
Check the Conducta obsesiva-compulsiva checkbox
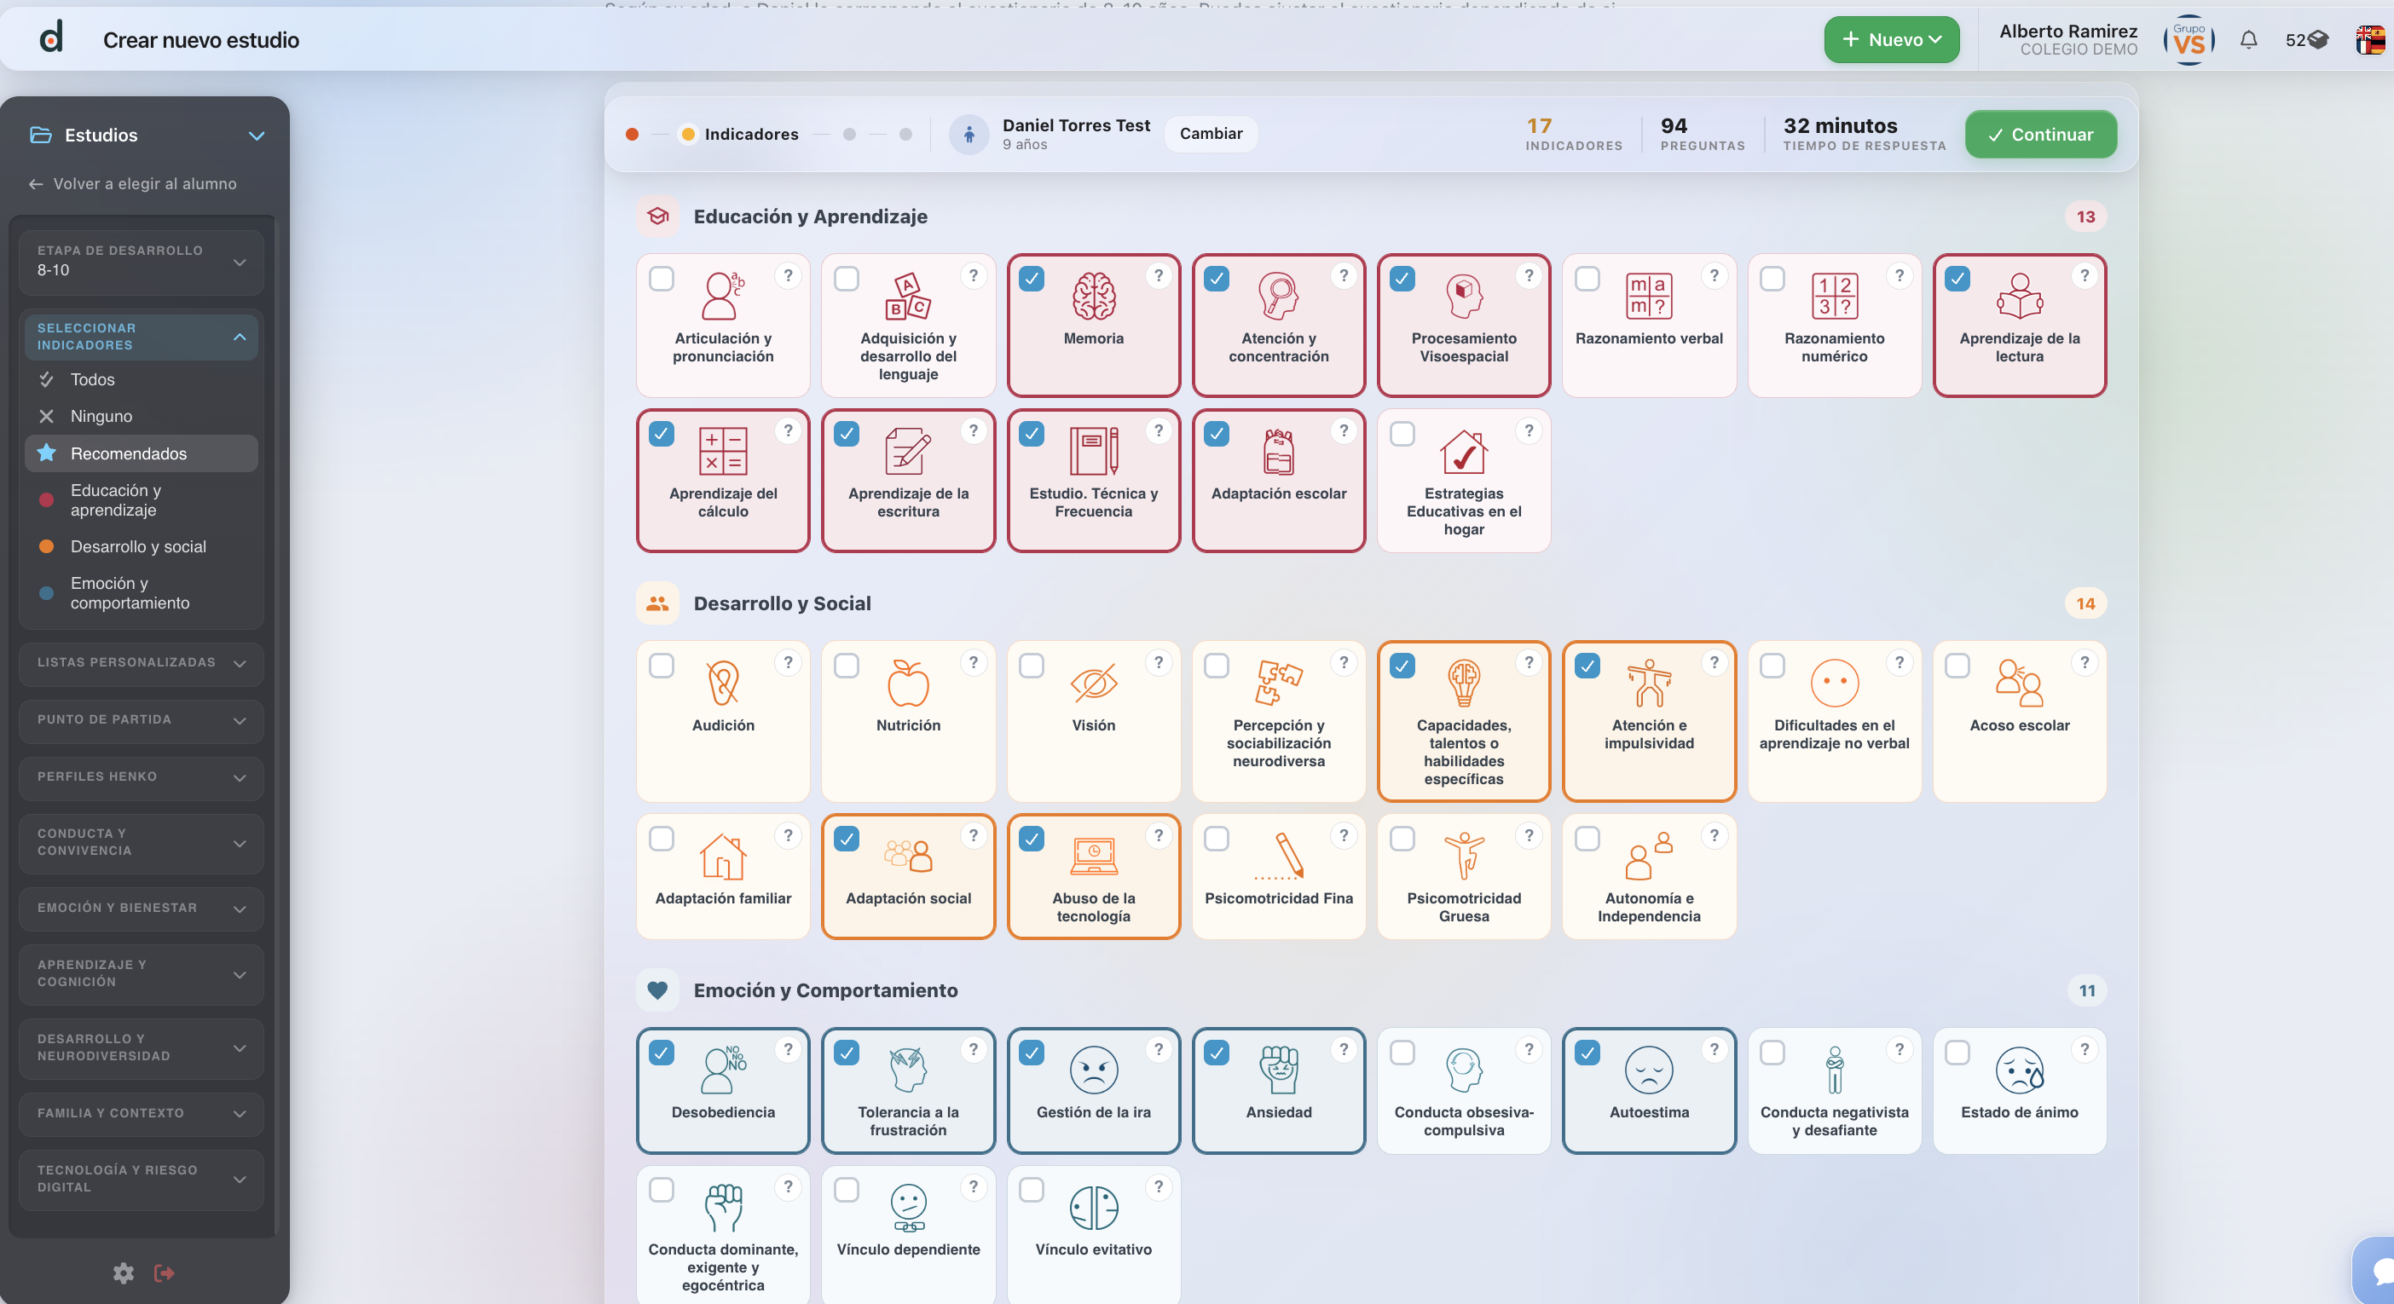click(1402, 1053)
